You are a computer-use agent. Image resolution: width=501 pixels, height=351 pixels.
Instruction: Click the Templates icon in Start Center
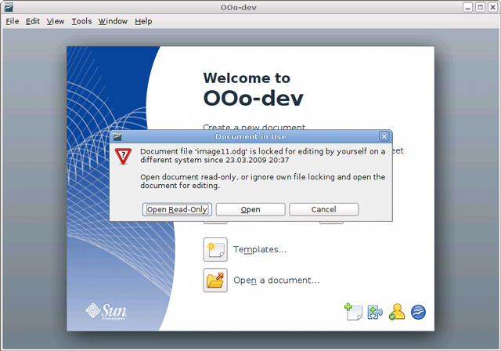[215, 249]
